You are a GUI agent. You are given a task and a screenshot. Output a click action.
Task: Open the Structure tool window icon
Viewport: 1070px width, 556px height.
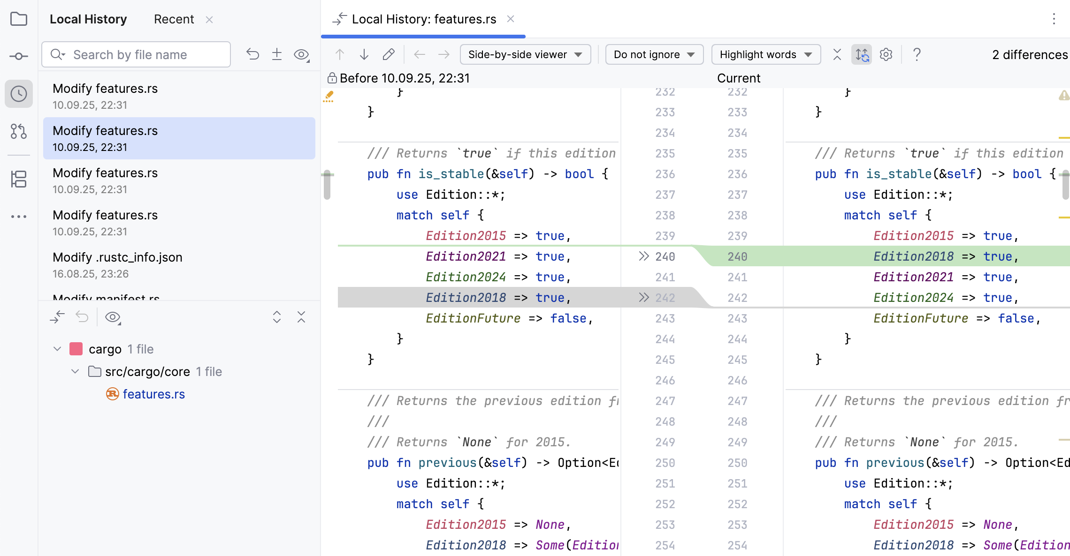tap(19, 179)
